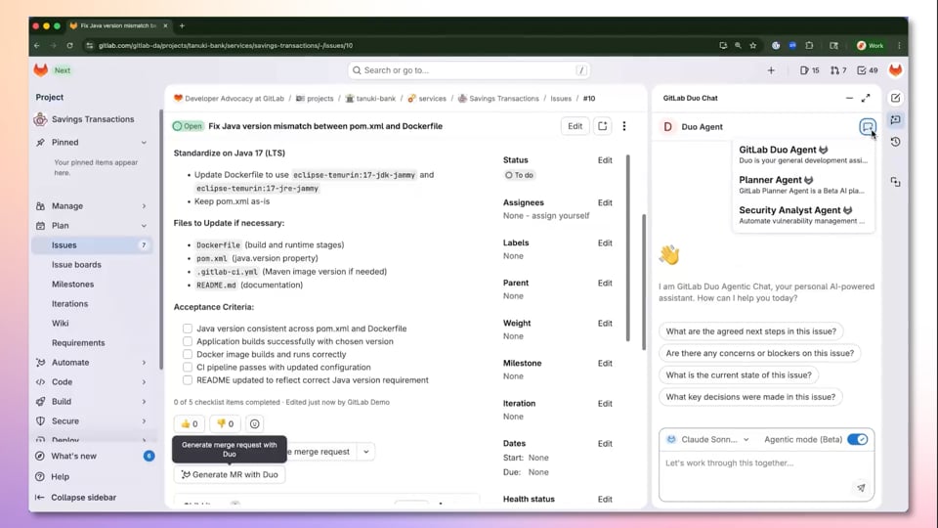
Task: Focus the 'Search or go to...' field
Action: [x=469, y=70]
